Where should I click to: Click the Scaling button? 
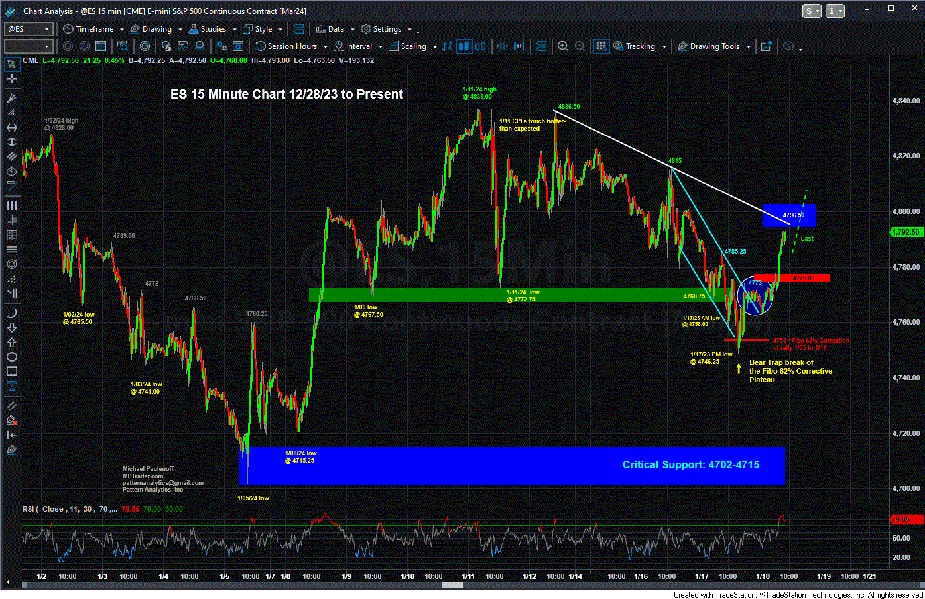click(x=408, y=46)
